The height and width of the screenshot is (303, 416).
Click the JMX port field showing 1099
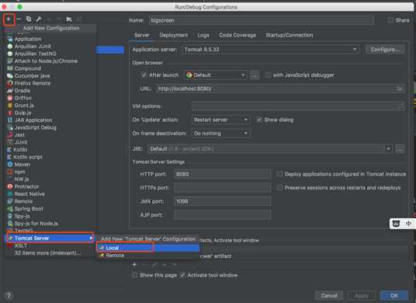[222, 201]
